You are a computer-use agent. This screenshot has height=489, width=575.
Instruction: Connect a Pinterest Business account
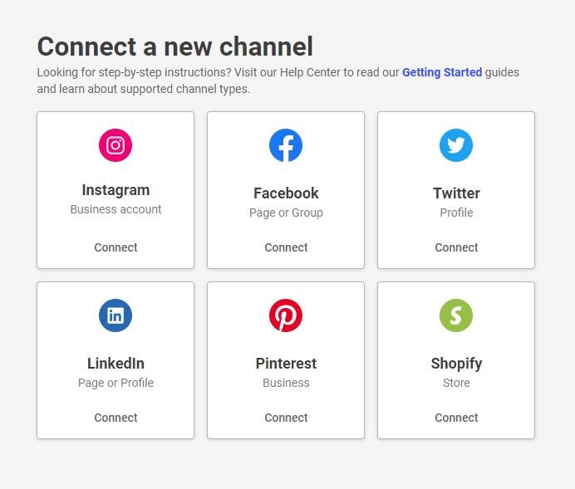click(x=286, y=418)
